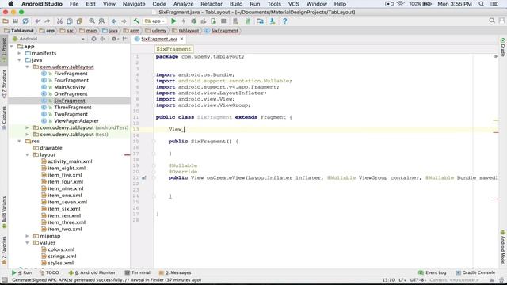507x285 pixels.
Task: Build project with the hammer icon
Action: [x=136, y=21]
